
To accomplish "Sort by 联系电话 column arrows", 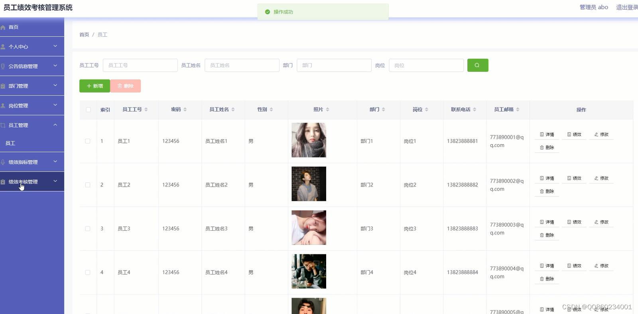I will point(475,110).
